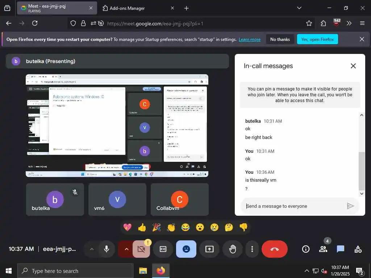Toggle the microphone button
Viewport: 371px width, 278px height.
107,249
